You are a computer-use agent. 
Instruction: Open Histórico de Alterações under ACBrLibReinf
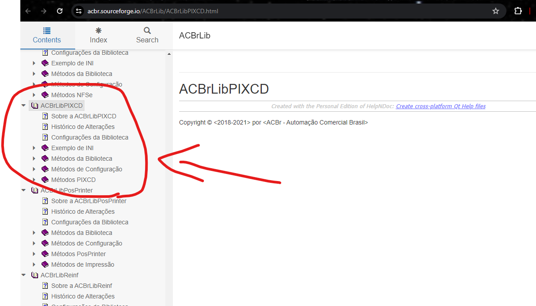pos(83,296)
